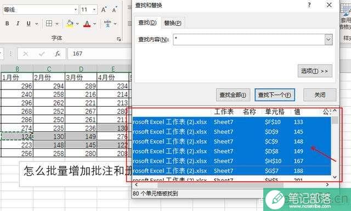Decrease font size with smaller A icon

click(x=115, y=10)
